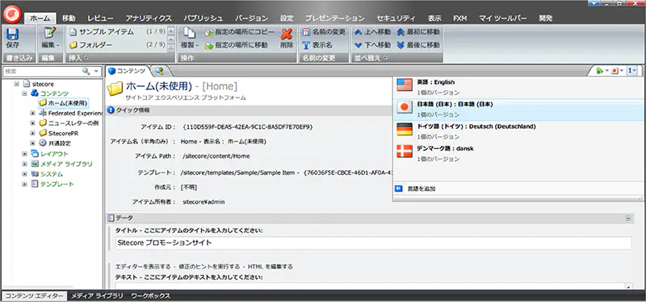Select デンマーク語 dansk language
Screen dimensions: 646x302
pos(518,153)
